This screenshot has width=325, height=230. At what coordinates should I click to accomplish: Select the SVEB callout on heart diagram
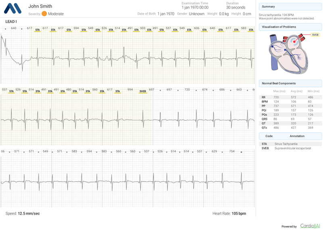315,35
